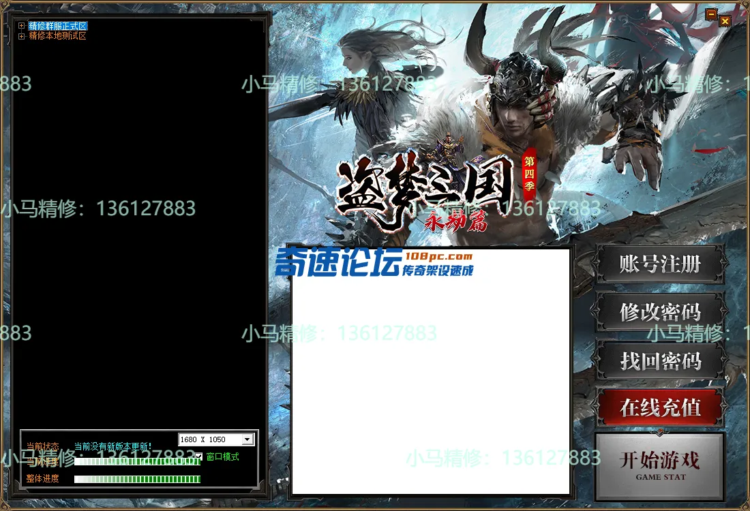750x511 pixels.
Task: Minimize the launcher window
Action: tap(711, 14)
